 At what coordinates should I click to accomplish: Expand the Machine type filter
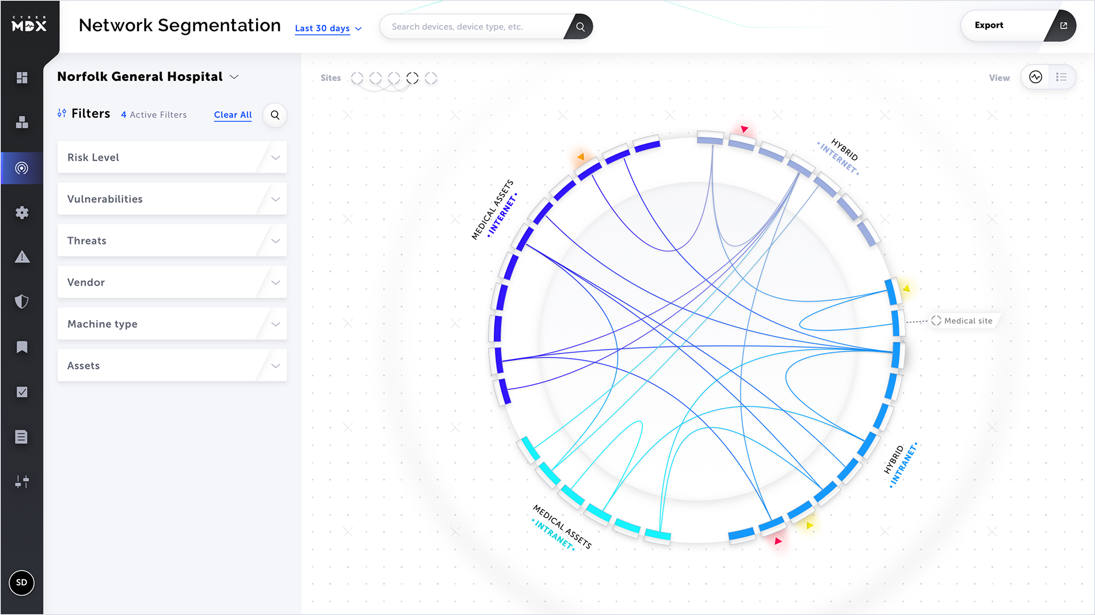(x=172, y=324)
